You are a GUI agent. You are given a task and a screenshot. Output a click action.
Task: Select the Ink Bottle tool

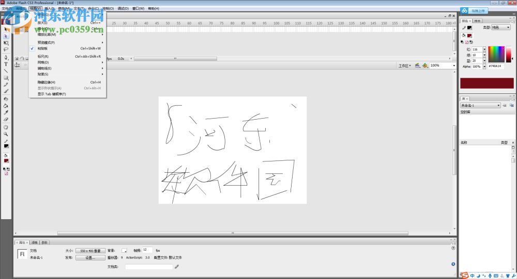(6, 99)
